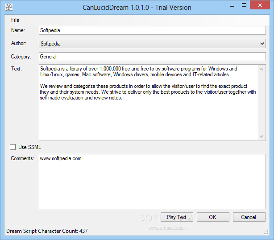Click the resize grip in status bar corner
This screenshot has height=240, width=274.
(x=266, y=232)
